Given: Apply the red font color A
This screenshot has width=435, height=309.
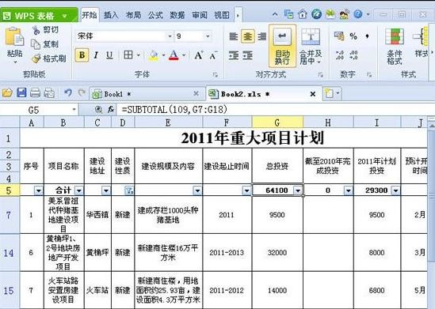Looking at the screenshot, I should point(174,55).
